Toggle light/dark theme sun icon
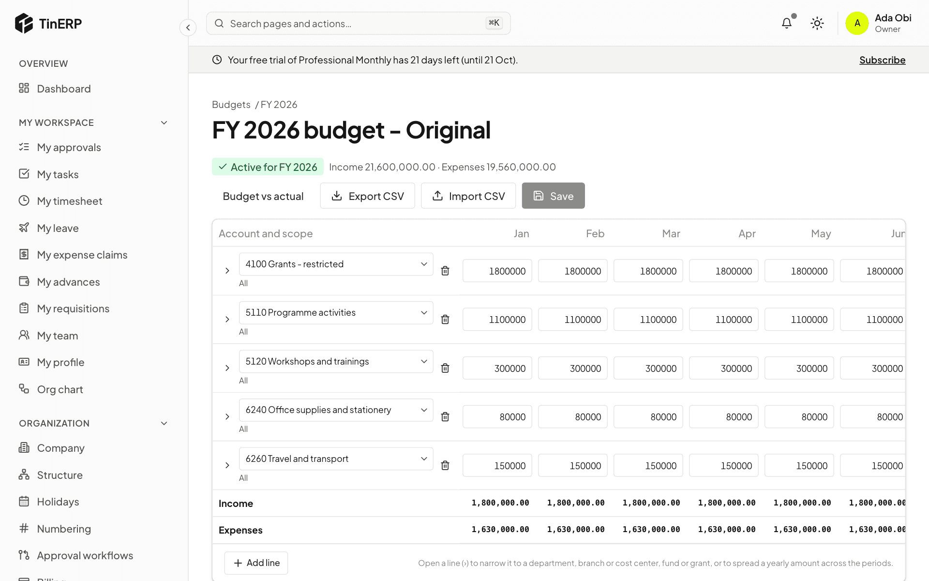The height and width of the screenshot is (581, 929). [x=817, y=23]
